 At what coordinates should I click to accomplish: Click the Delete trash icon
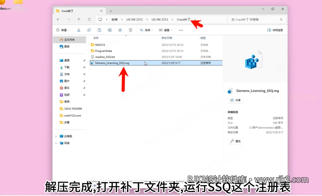130,30
